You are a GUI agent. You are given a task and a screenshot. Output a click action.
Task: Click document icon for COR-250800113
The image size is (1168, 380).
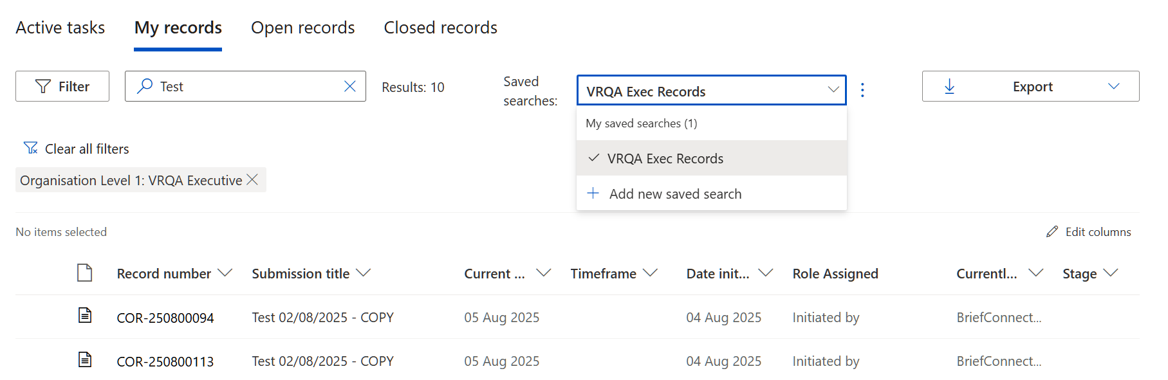pos(85,359)
